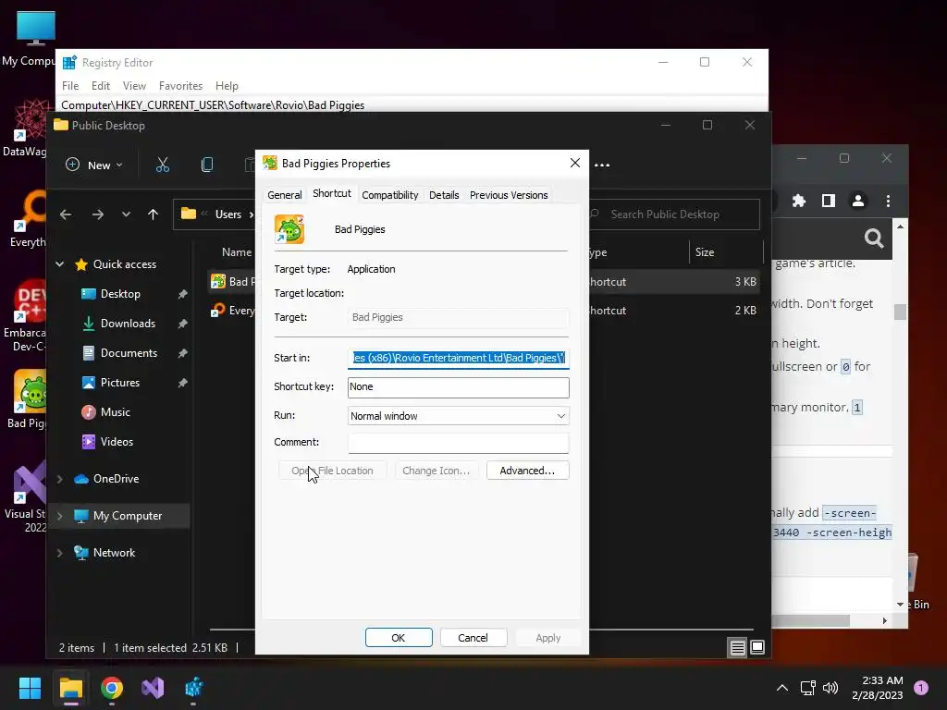
Task: Open the Registry Editor Edit menu
Action: pyautogui.click(x=100, y=86)
